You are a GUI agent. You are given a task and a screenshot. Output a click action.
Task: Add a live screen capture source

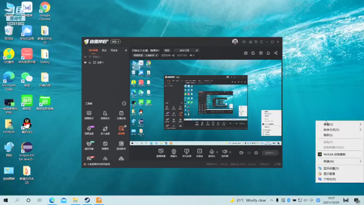tap(161, 153)
